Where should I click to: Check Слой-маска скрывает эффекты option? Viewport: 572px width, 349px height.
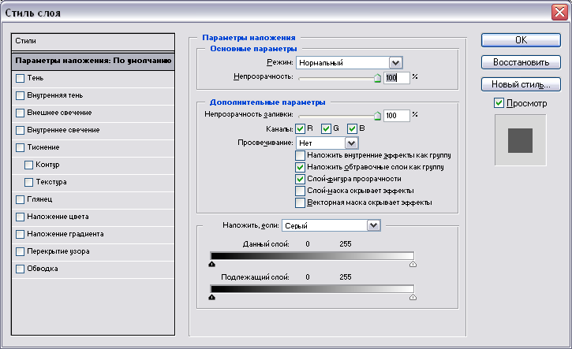tap(300, 191)
